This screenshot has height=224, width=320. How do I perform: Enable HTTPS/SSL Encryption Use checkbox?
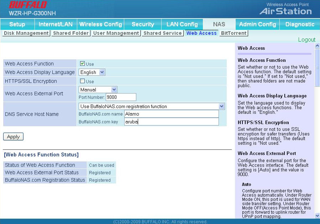(x=82, y=81)
